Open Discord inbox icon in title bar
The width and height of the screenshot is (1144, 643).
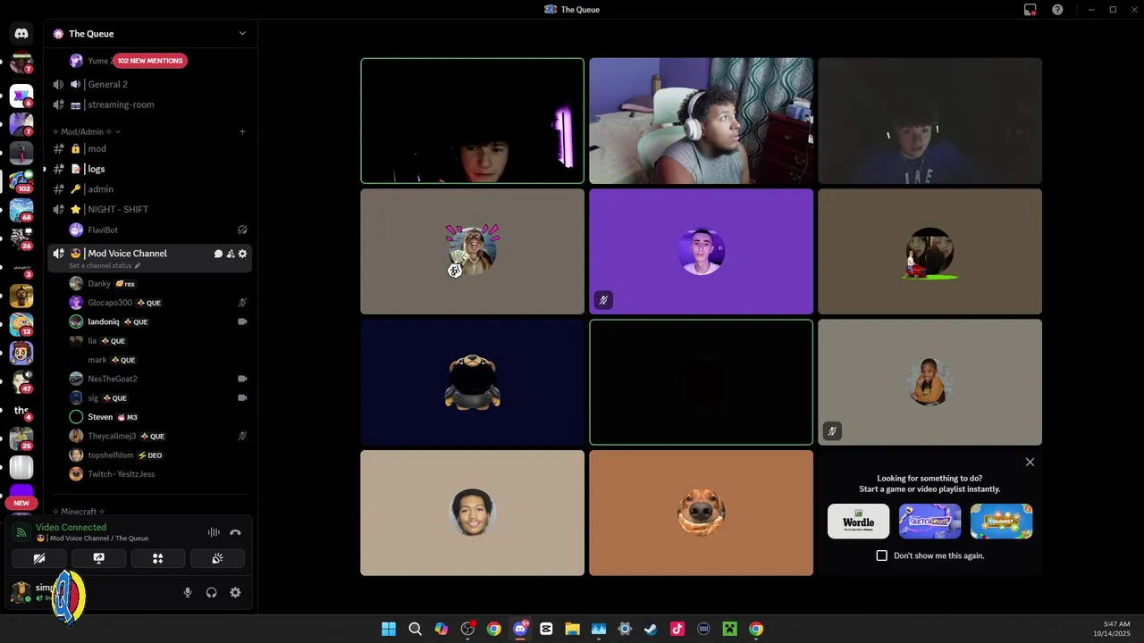point(1030,10)
